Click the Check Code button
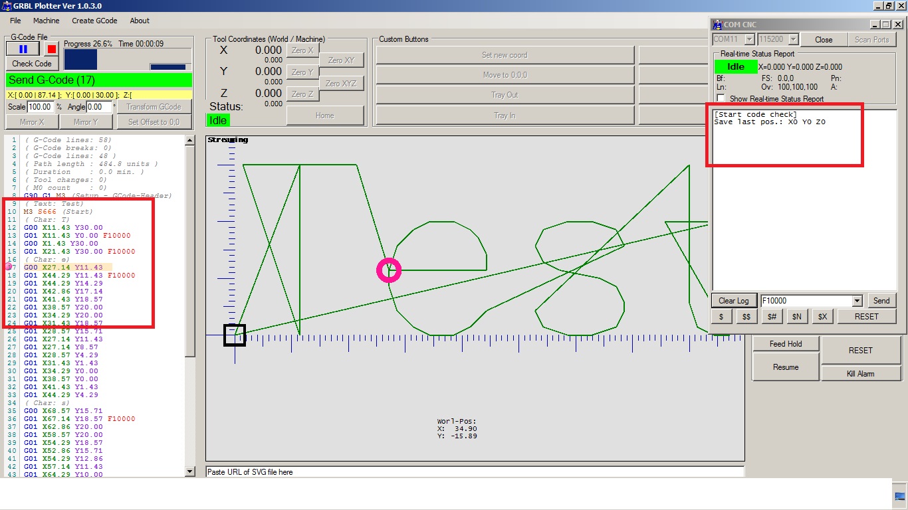 click(32, 64)
